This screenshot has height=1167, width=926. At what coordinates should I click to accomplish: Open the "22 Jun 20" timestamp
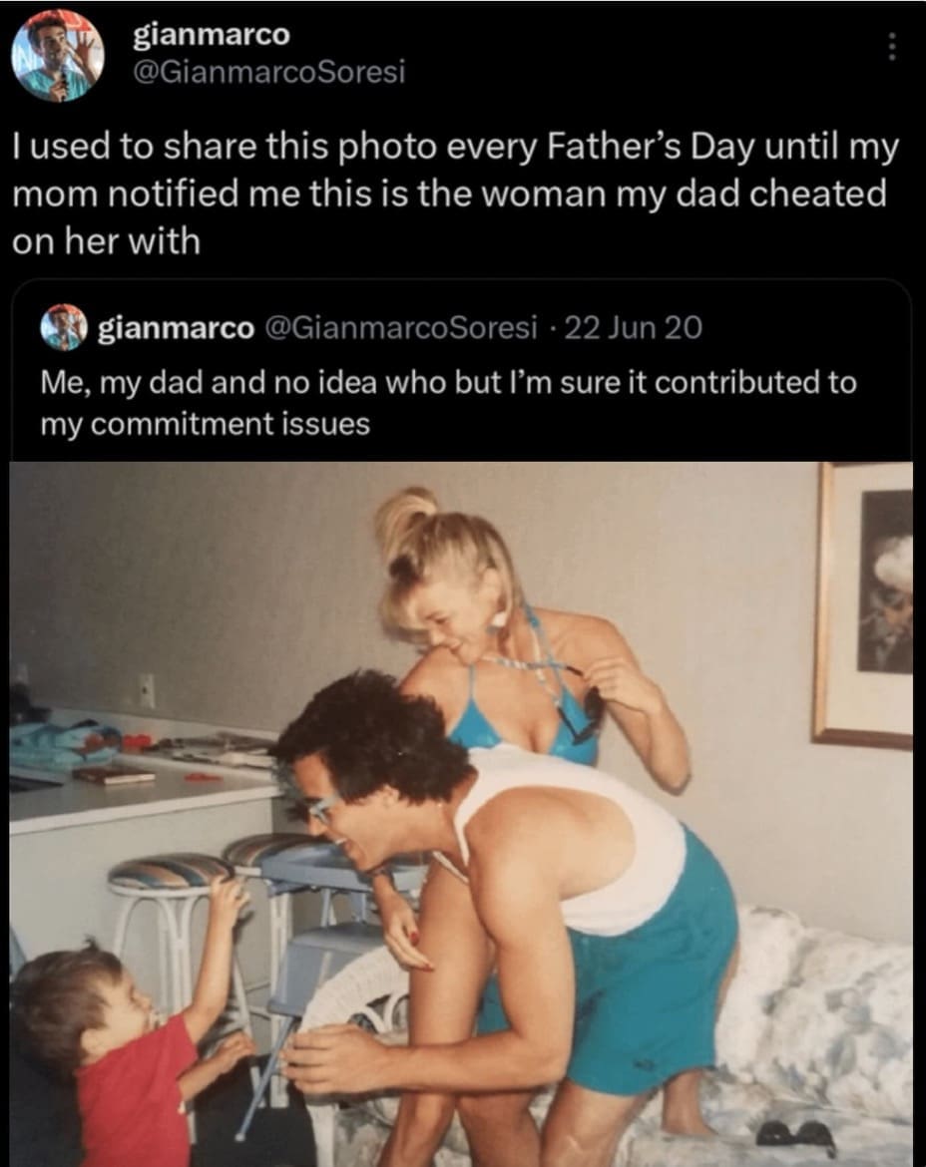coord(634,327)
